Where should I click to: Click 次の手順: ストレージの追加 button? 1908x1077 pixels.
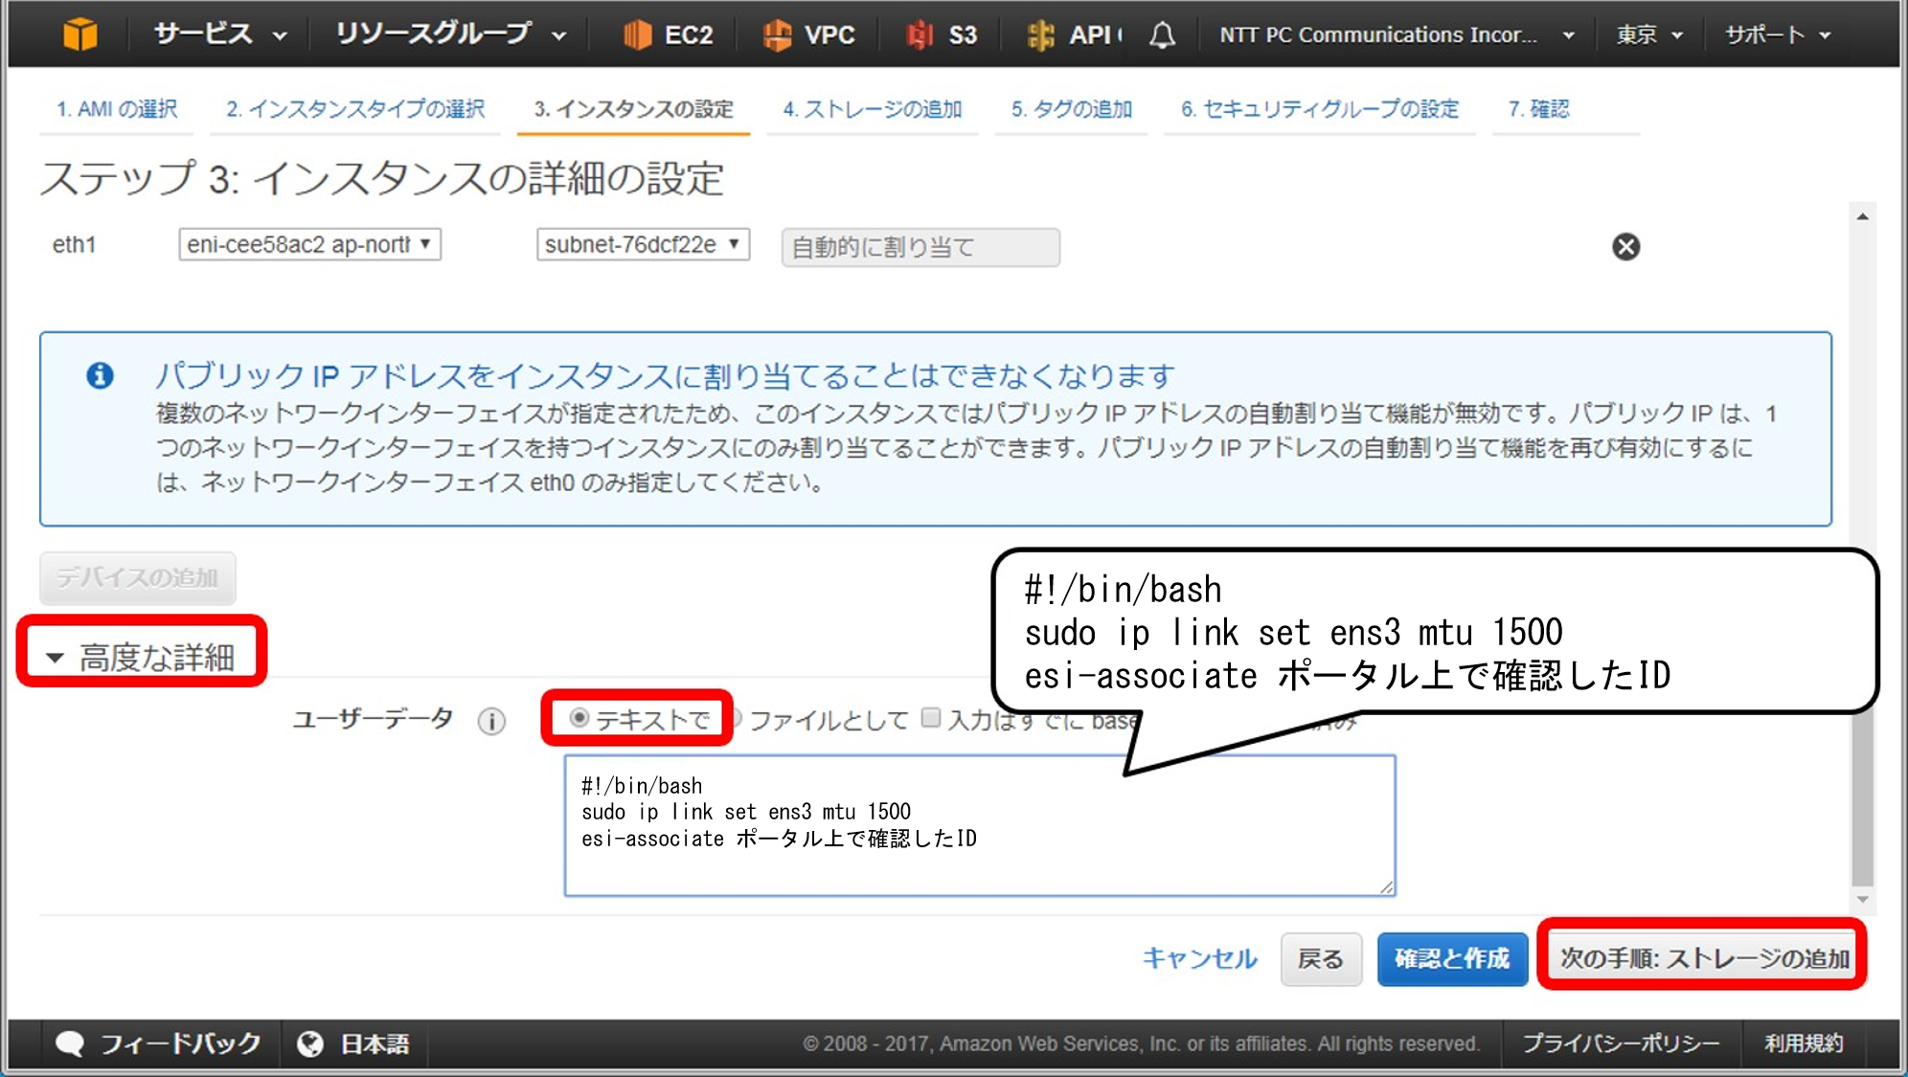click(1703, 958)
